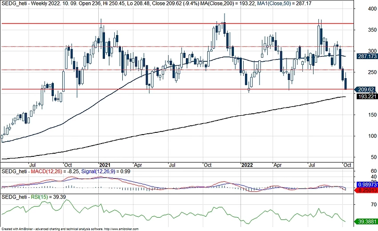This screenshot has width=378, height=231.
Task: Click the 70 level on RSI axis
Action: coord(374,204)
